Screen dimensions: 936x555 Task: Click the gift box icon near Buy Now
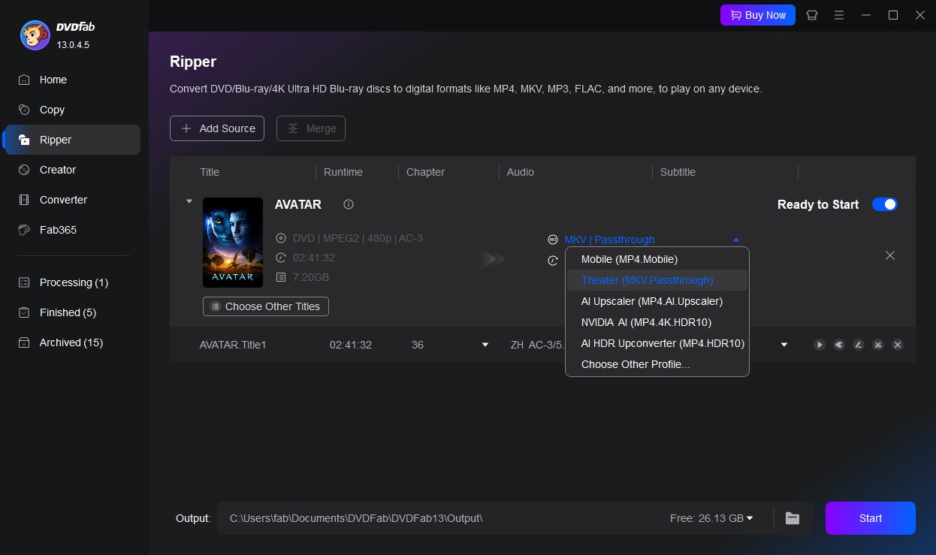pos(812,15)
